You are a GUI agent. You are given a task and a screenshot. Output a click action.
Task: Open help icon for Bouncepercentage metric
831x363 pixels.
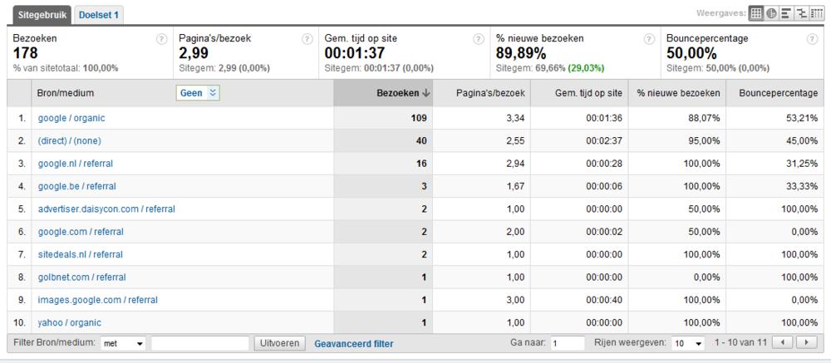811,39
